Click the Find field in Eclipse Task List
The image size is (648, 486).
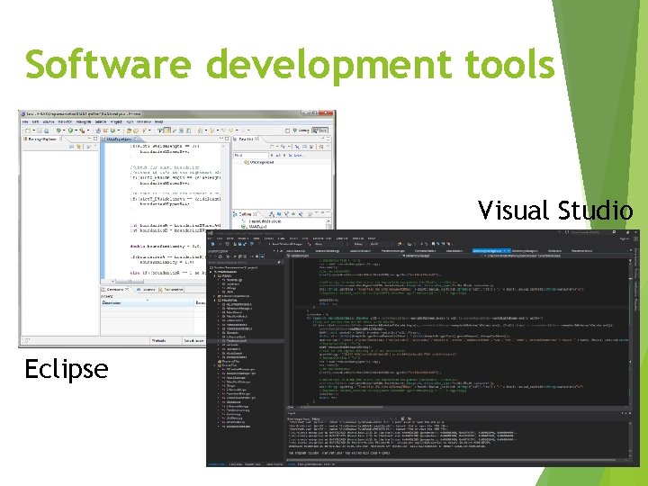coord(251,155)
